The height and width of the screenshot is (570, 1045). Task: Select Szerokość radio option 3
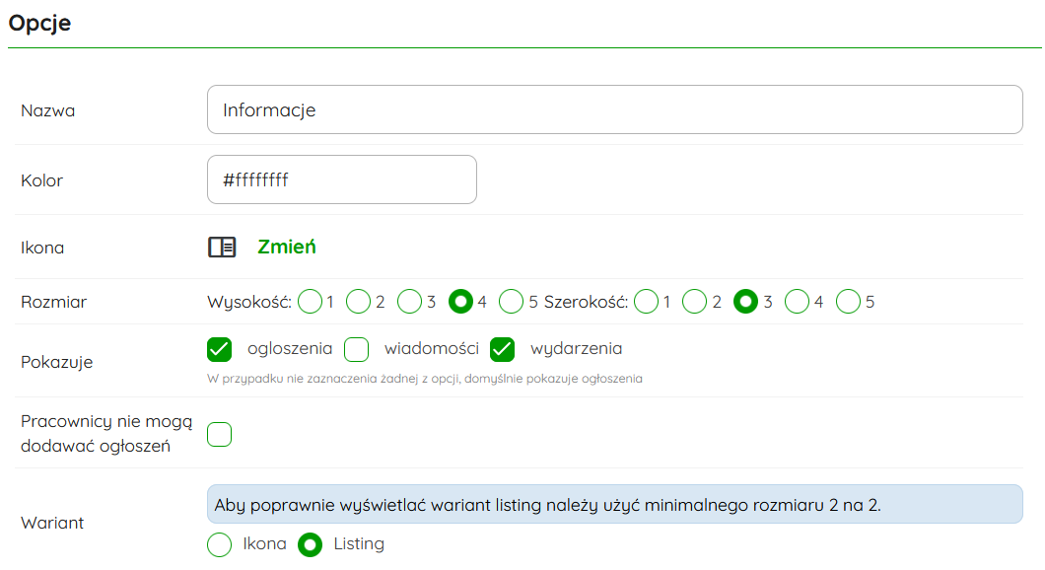coord(746,302)
